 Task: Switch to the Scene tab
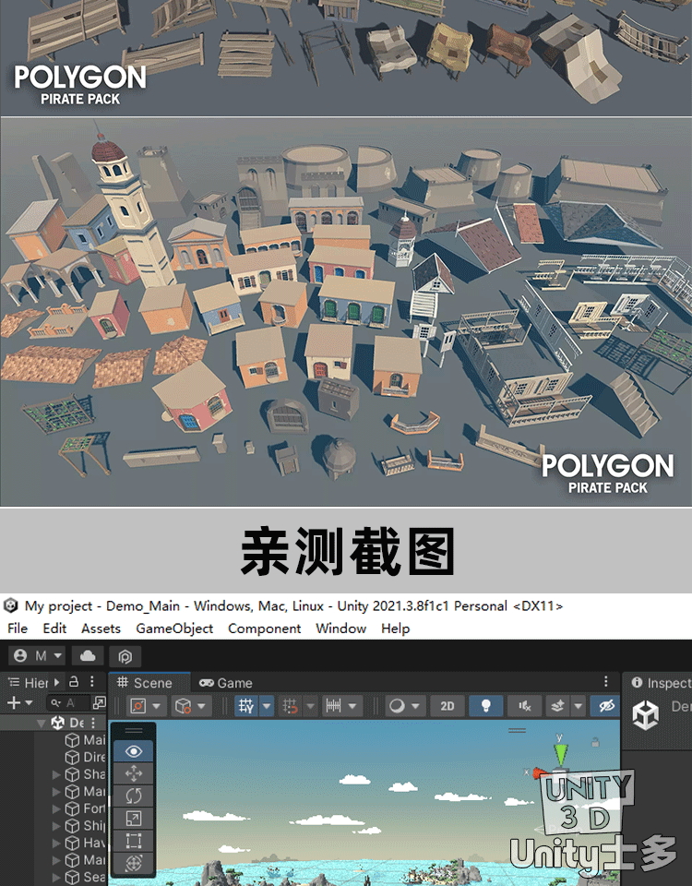coord(149,683)
